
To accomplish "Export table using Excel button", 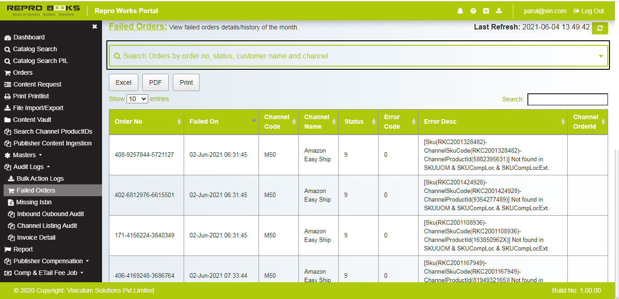I will [123, 82].
